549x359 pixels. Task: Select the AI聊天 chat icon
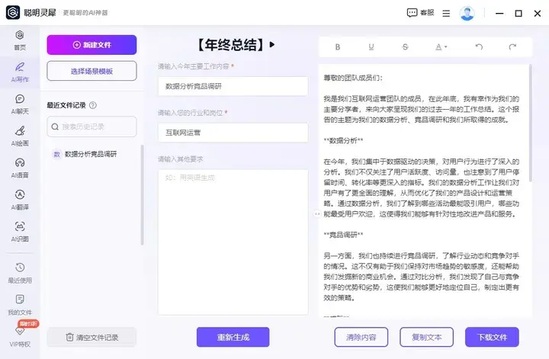[x=19, y=103]
